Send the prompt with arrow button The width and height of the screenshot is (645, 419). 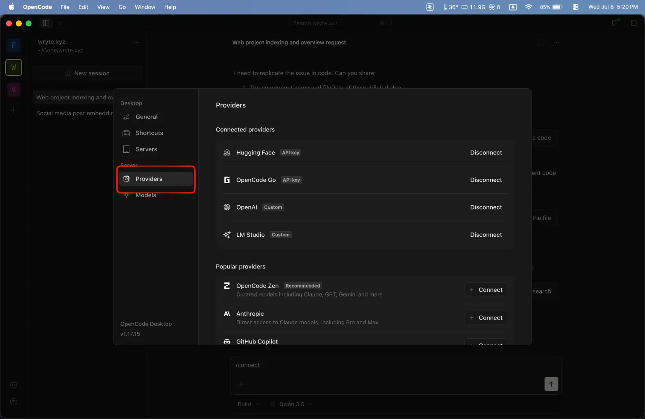(x=551, y=384)
